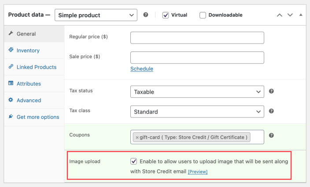Image resolution: width=310 pixels, height=187 pixels.
Task: Click the Regular price input field
Action: [x=197, y=37]
